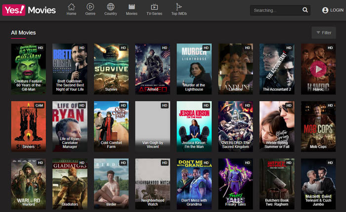The width and height of the screenshot is (346, 212).
Task: Open Jessica Kirson: I'm the Man poster
Action: [194, 126]
